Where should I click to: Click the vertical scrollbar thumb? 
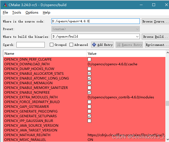[167, 103]
